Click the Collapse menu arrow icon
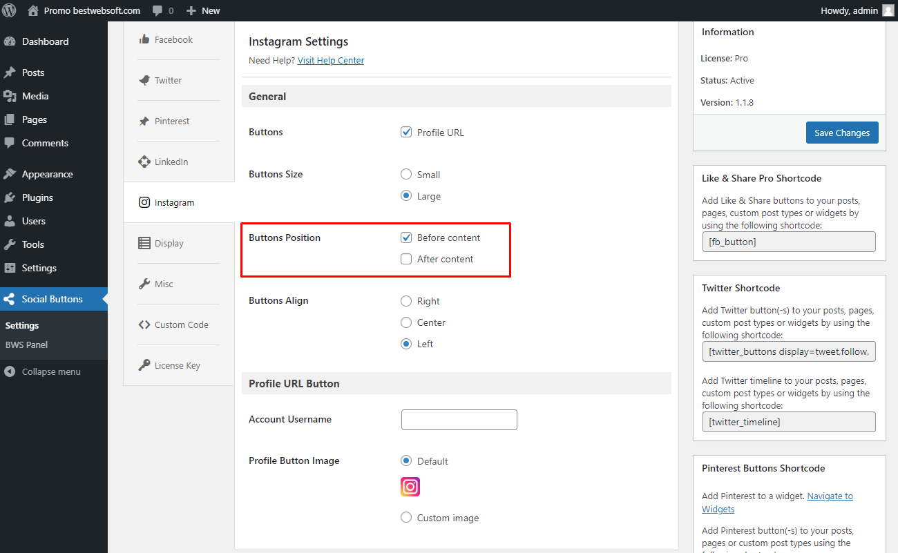898x553 pixels. (x=10, y=371)
